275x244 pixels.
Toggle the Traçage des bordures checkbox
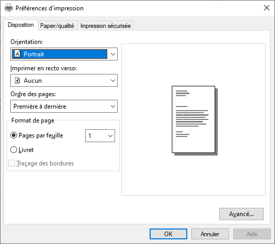point(11,163)
